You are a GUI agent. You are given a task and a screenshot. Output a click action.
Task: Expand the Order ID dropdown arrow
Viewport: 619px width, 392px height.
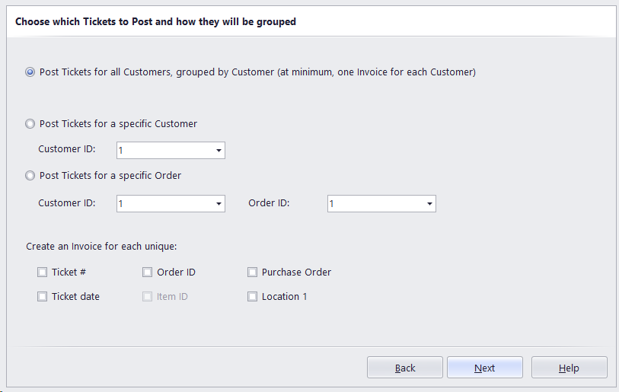430,204
